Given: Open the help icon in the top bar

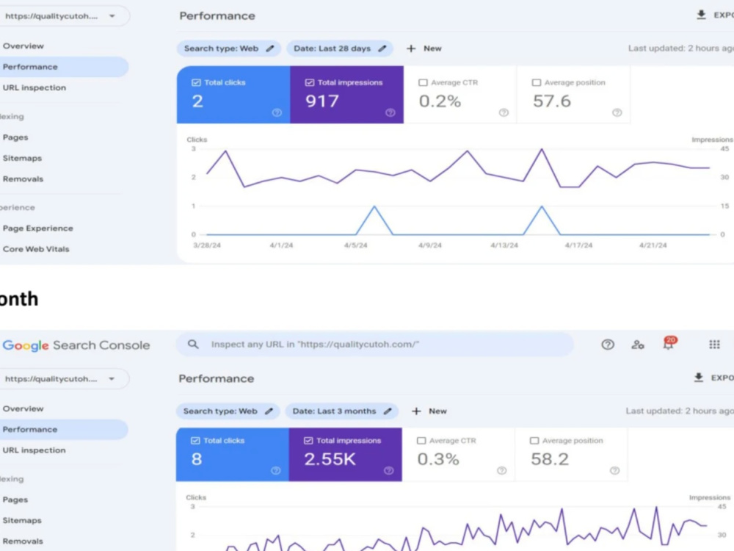Looking at the screenshot, I should click(x=608, y=345).
